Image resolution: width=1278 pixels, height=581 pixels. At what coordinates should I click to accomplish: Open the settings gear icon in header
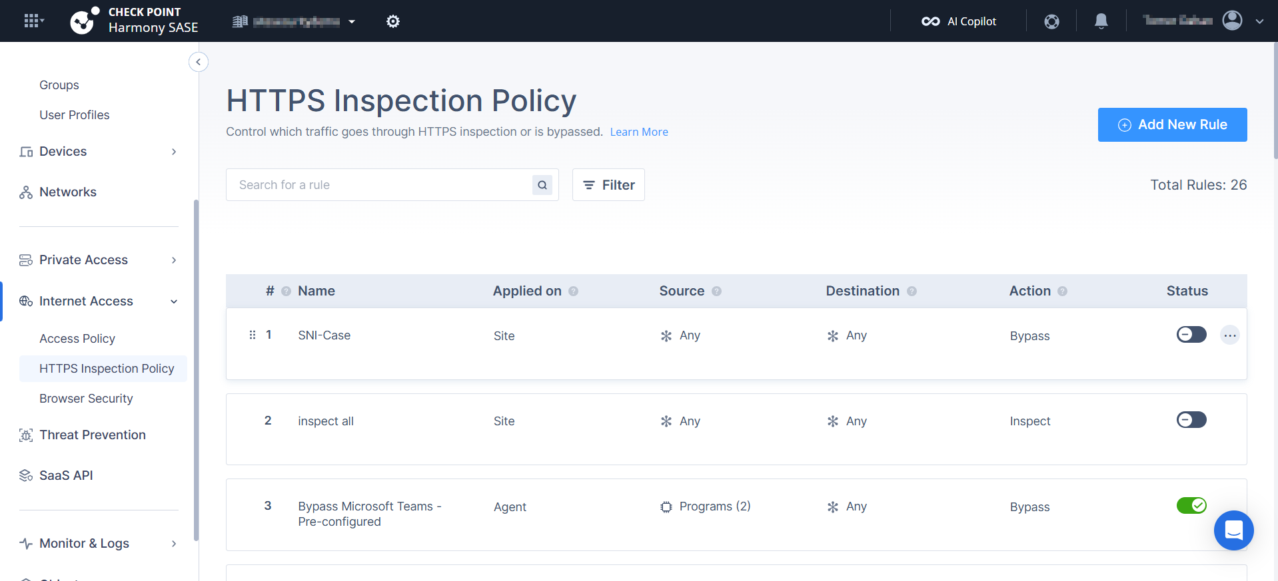coord(393,21)
